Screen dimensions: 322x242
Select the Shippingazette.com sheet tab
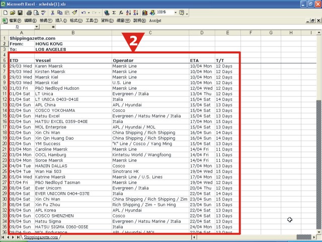click(41, 237)
